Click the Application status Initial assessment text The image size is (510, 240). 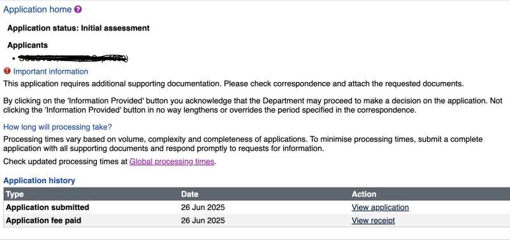pyautogui.click(x=78, y=28)
